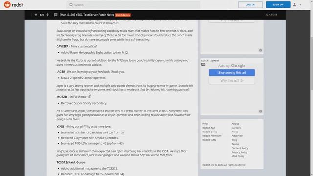Open the ad info icon in upper advertisement

pos(260,50)
